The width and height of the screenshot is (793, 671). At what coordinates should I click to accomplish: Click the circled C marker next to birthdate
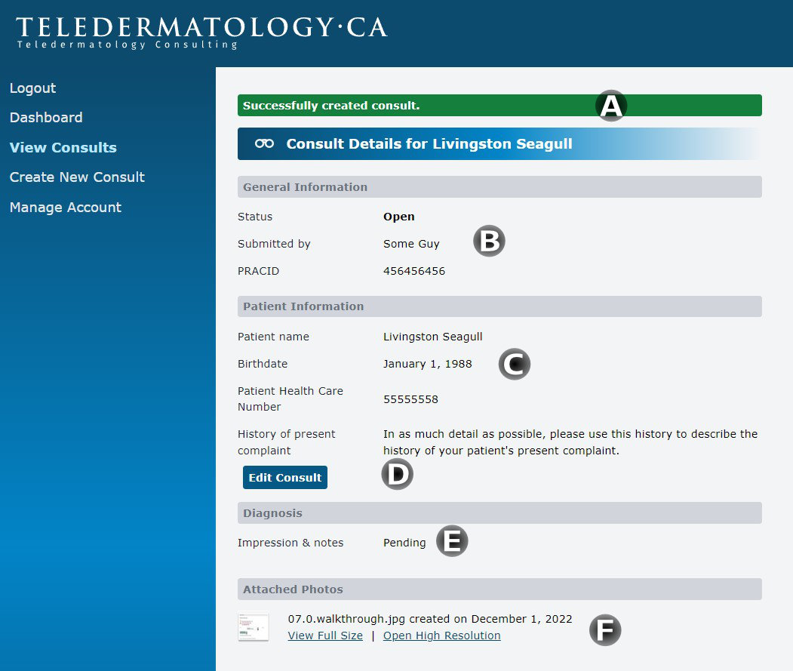515,365
